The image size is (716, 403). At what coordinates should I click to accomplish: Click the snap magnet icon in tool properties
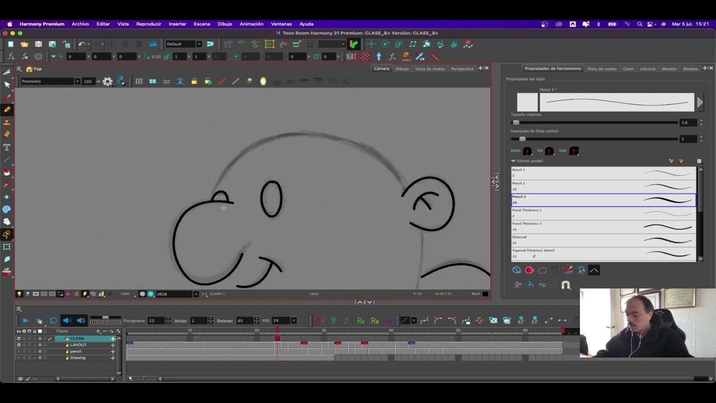tap(566, 285)
